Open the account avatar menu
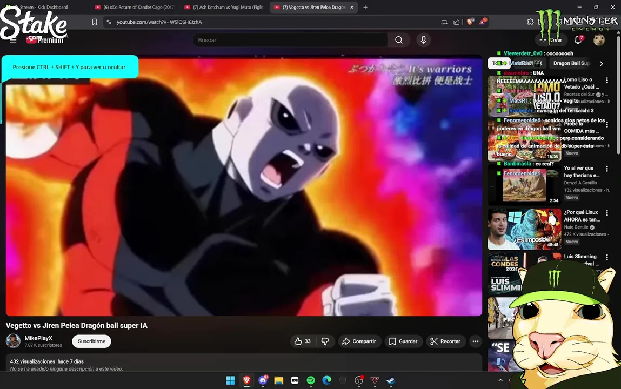The image size is (621, 389). coord(599,40)
